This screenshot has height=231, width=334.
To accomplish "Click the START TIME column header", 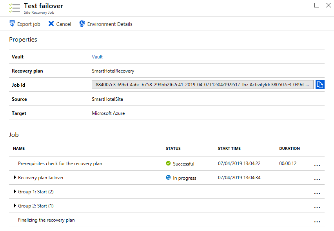I will pyautogui.click(x=229, y=149).
